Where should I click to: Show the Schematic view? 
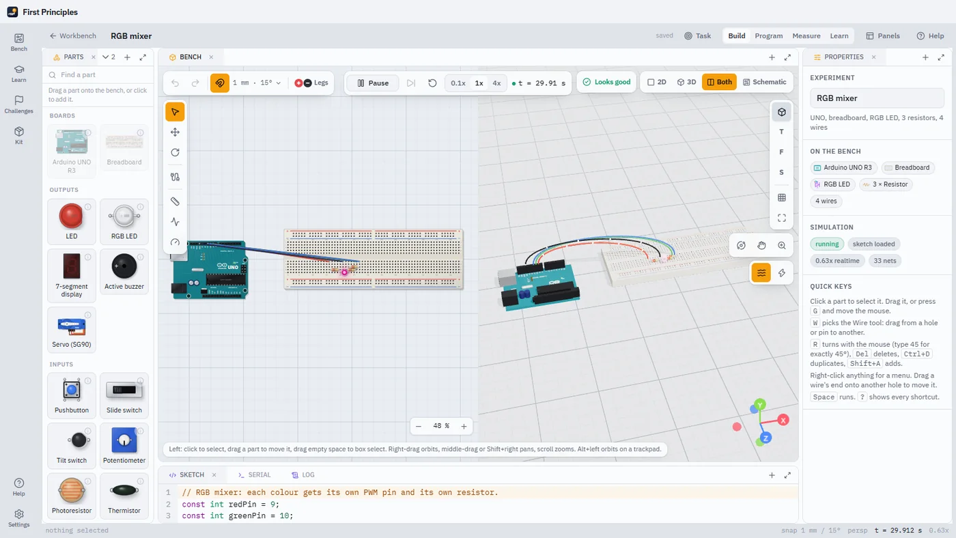pos(765,82)
